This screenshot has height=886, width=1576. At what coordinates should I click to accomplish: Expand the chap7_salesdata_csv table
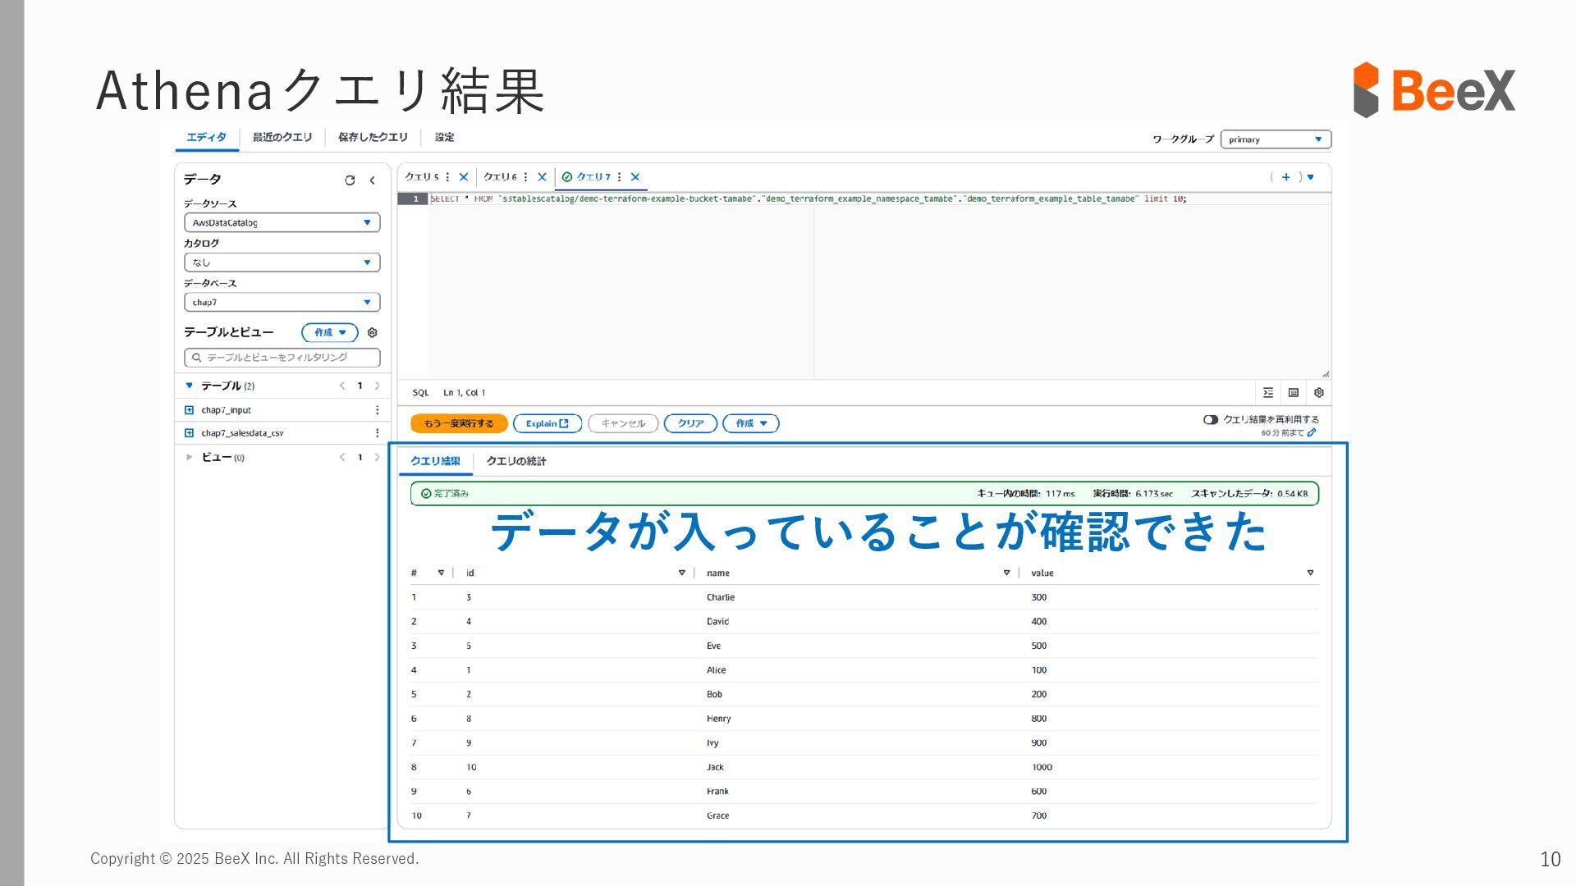point(190,433)
